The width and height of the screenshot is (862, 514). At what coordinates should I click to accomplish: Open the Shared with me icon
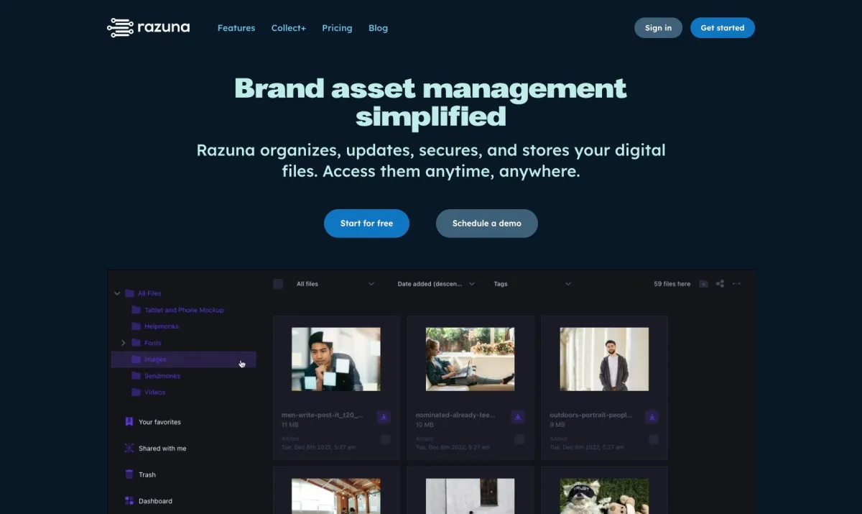click(129, 448)
